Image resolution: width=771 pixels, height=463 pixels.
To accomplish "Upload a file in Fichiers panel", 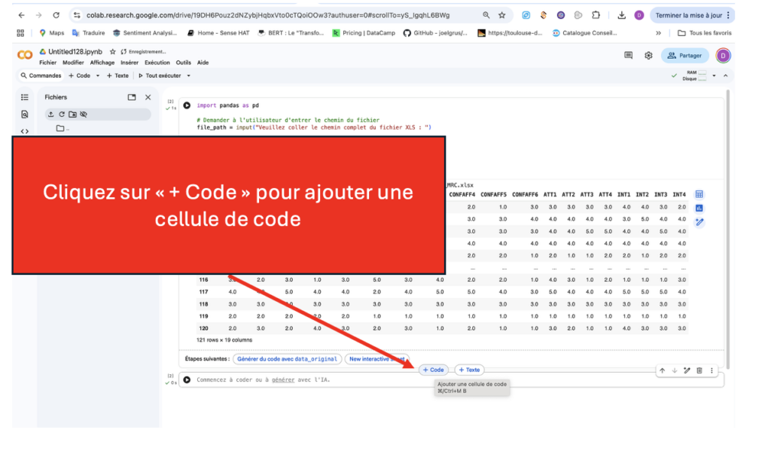I will coord(50,114).
